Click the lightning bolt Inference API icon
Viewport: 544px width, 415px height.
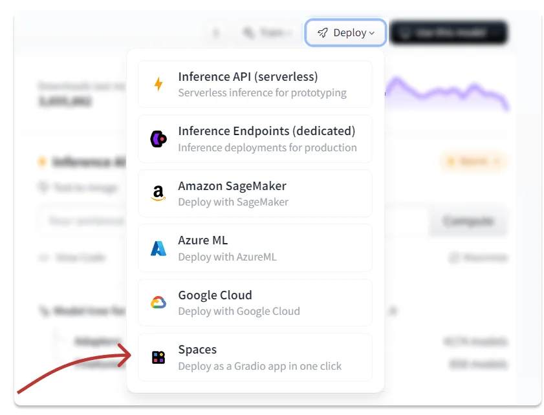[x=158, y=84]
